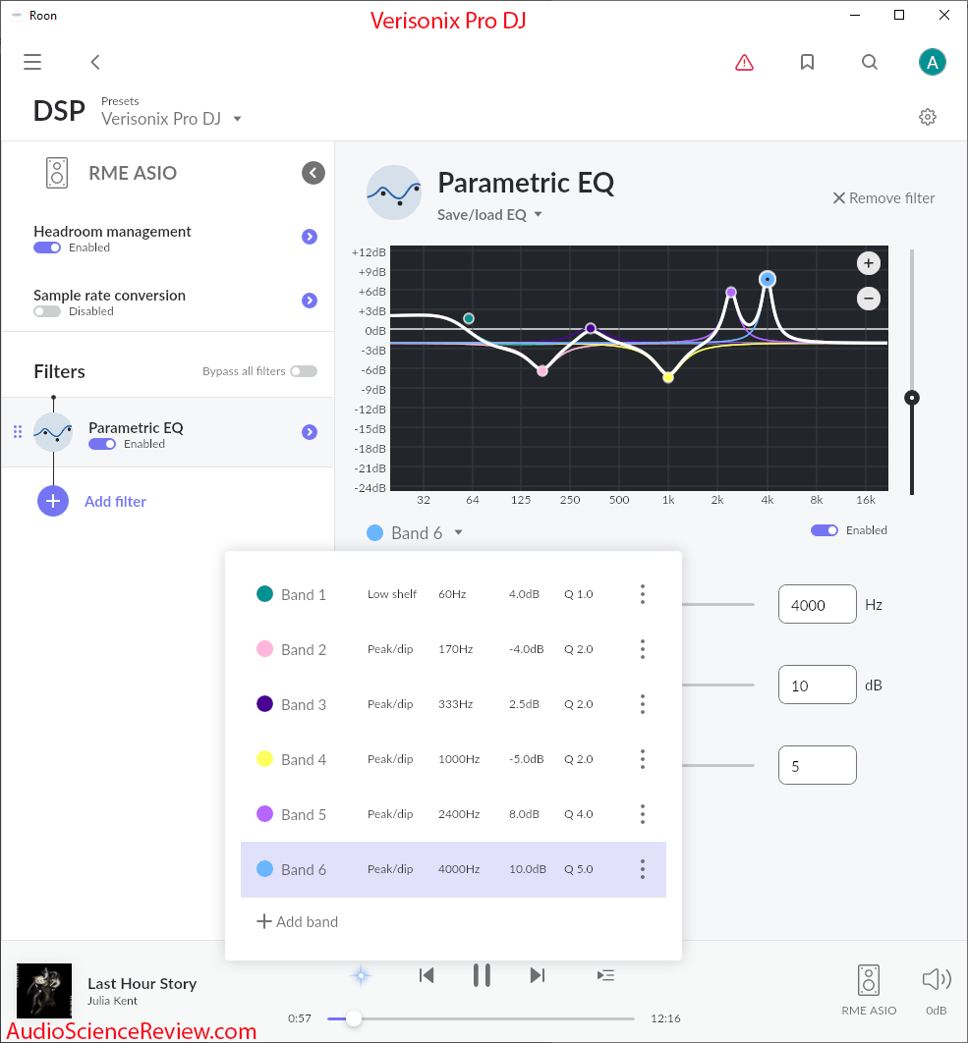Open Band 2 more options menu
Image resolution: width=968 pixels, height=1043 pixels.
click(x=643, y=649)
